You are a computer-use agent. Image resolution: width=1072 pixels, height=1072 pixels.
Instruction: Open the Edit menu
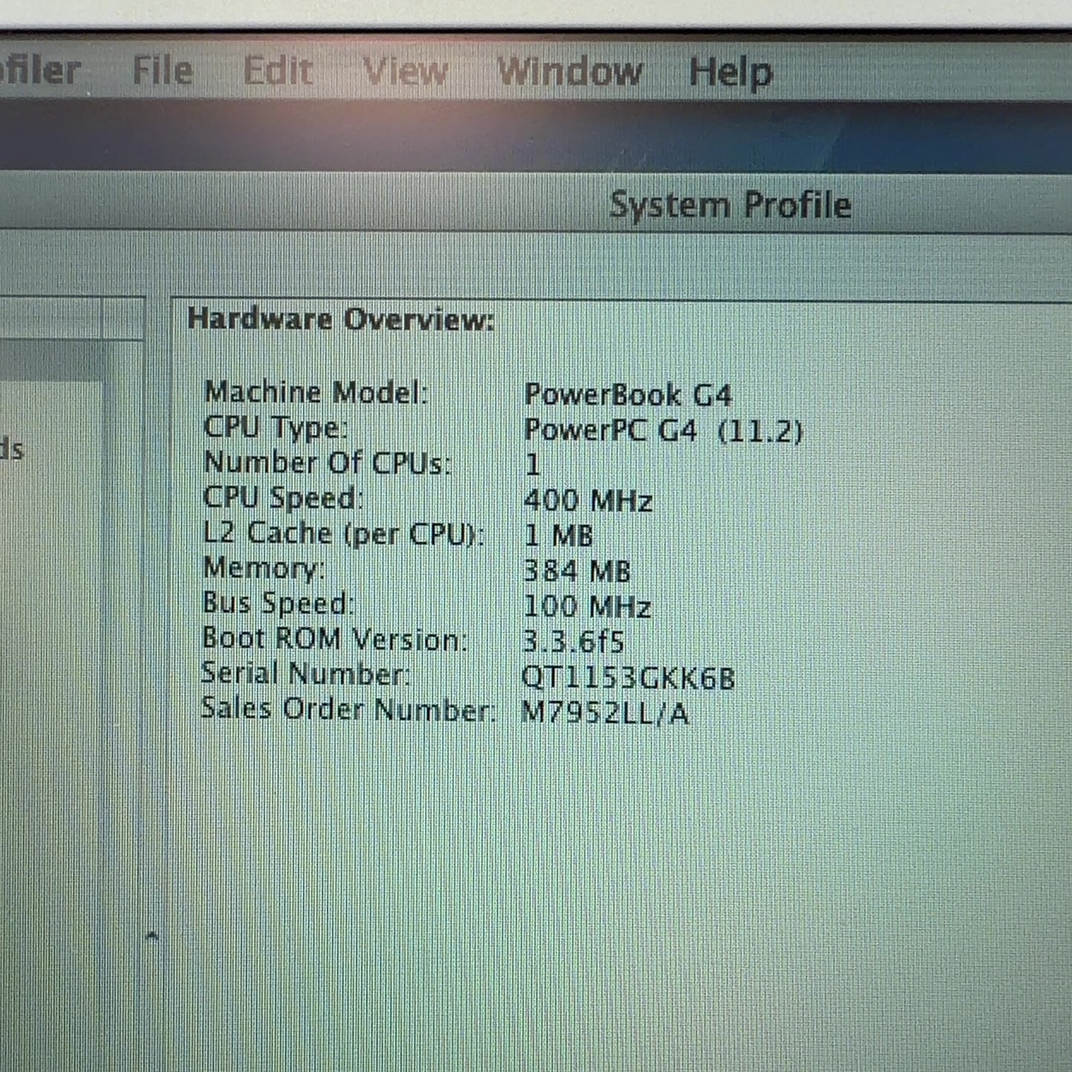coord(277,72)
